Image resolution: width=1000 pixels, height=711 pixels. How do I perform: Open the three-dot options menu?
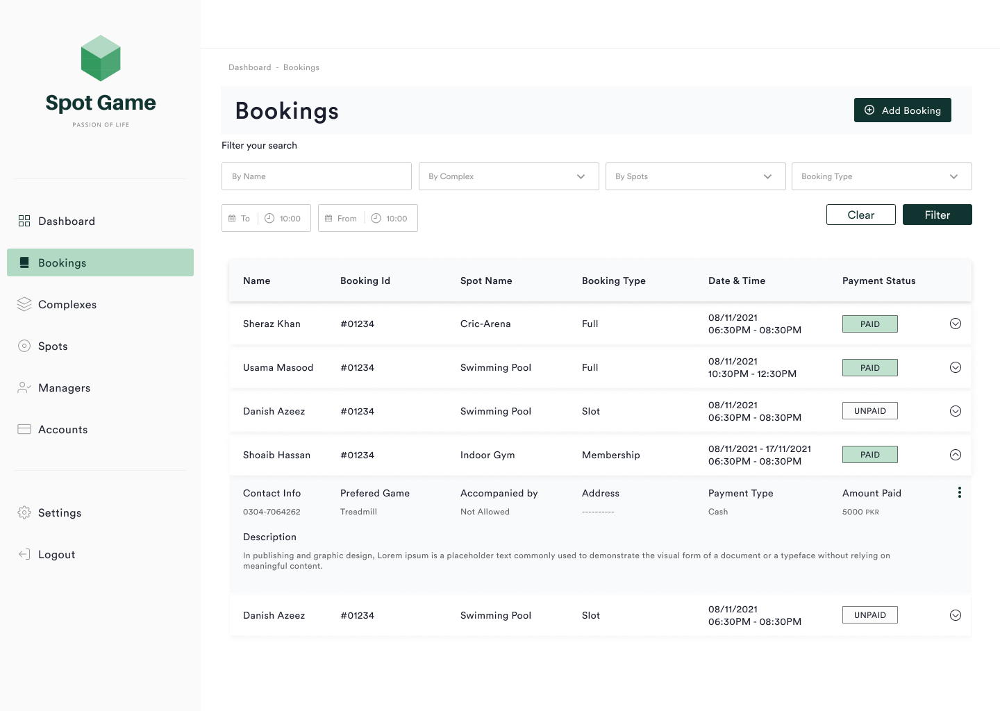[x=959, y=492]
